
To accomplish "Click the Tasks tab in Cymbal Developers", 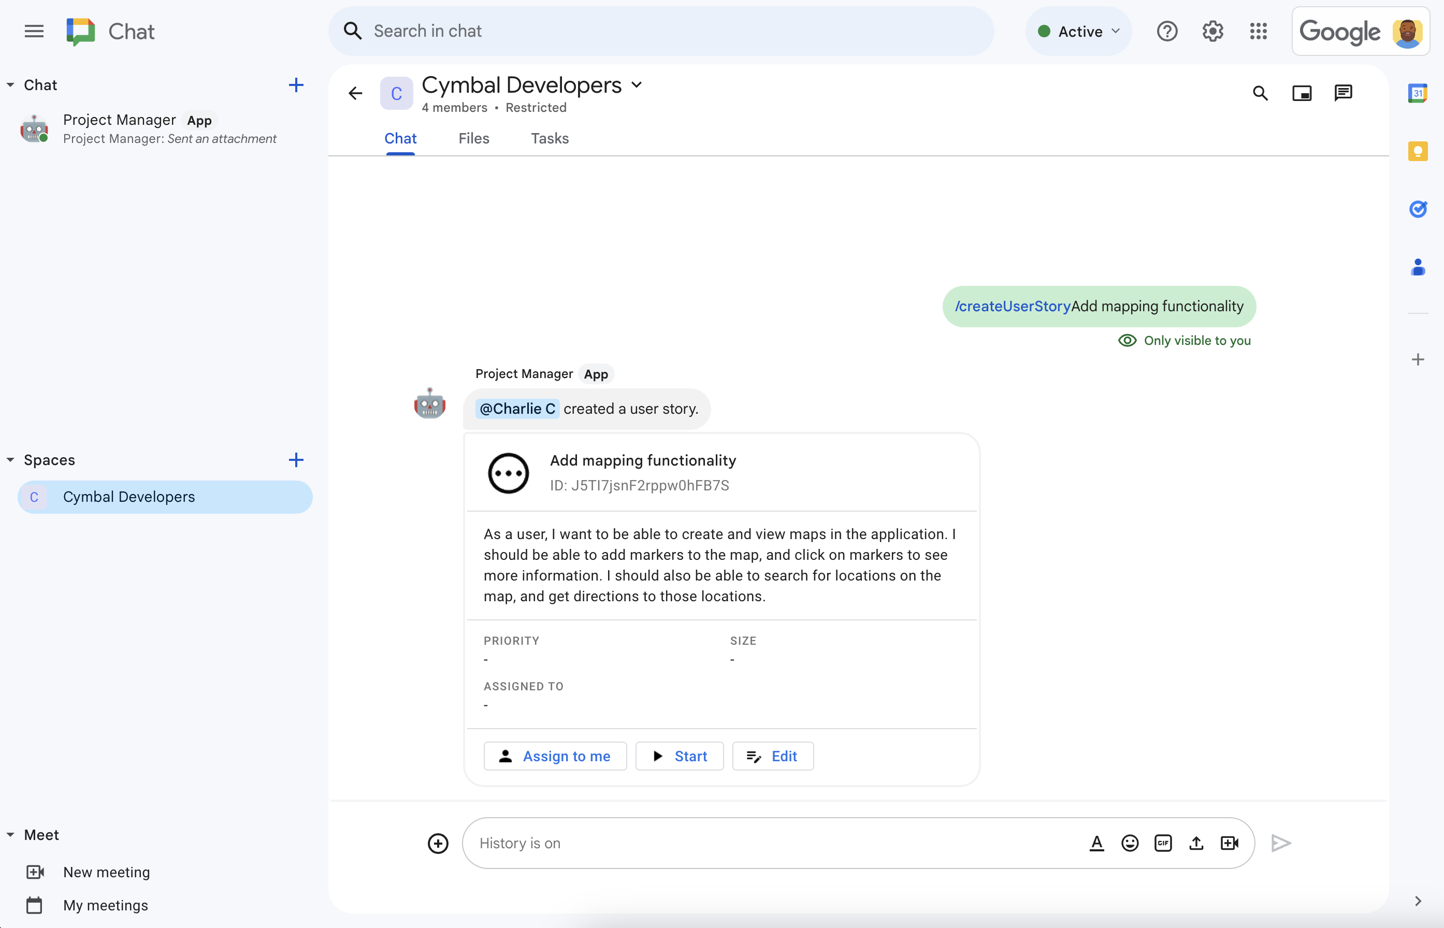I will [548, 138].
